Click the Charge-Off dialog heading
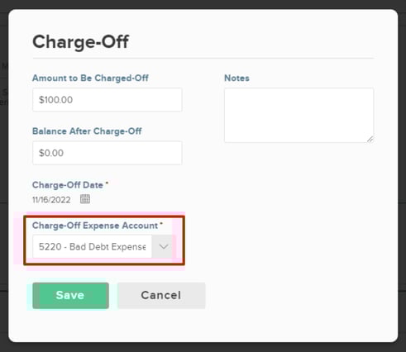Image resolution: width=406 pixels, height=352 pixels. (80, 42)
